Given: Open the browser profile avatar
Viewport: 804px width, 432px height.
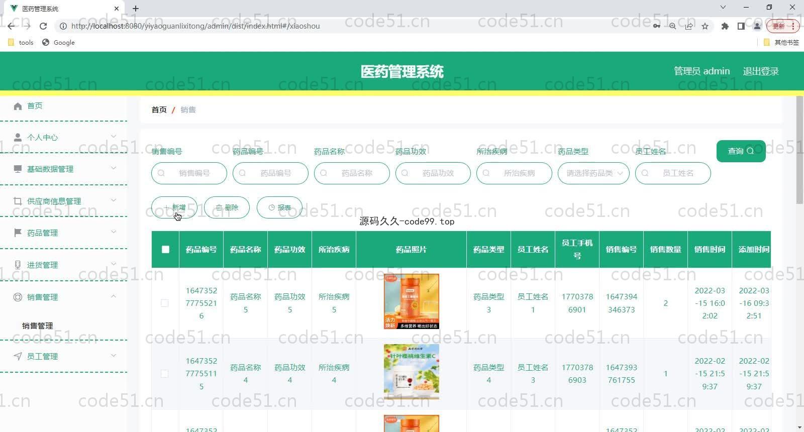Looking at the screenshot, I should (x=757, y=26).
